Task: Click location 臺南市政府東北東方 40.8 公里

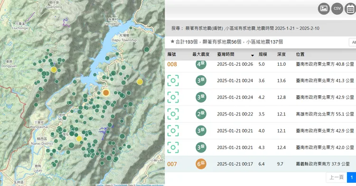Action: coord(325,64)
